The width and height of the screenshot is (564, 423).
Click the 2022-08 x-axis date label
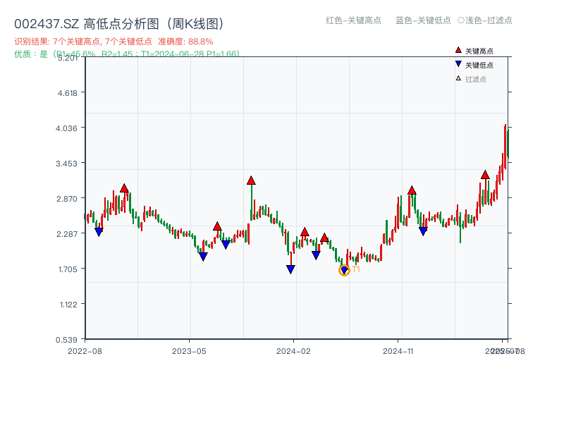[85, 351]
